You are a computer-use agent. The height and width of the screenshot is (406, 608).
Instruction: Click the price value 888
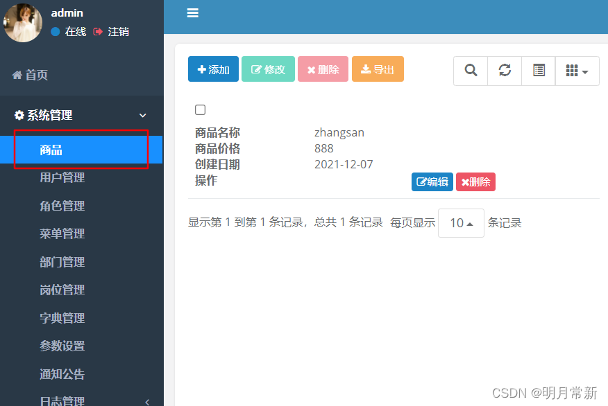click(323, 149)
